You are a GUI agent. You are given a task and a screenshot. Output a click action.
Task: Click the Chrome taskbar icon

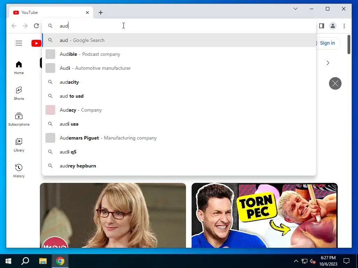60,261
